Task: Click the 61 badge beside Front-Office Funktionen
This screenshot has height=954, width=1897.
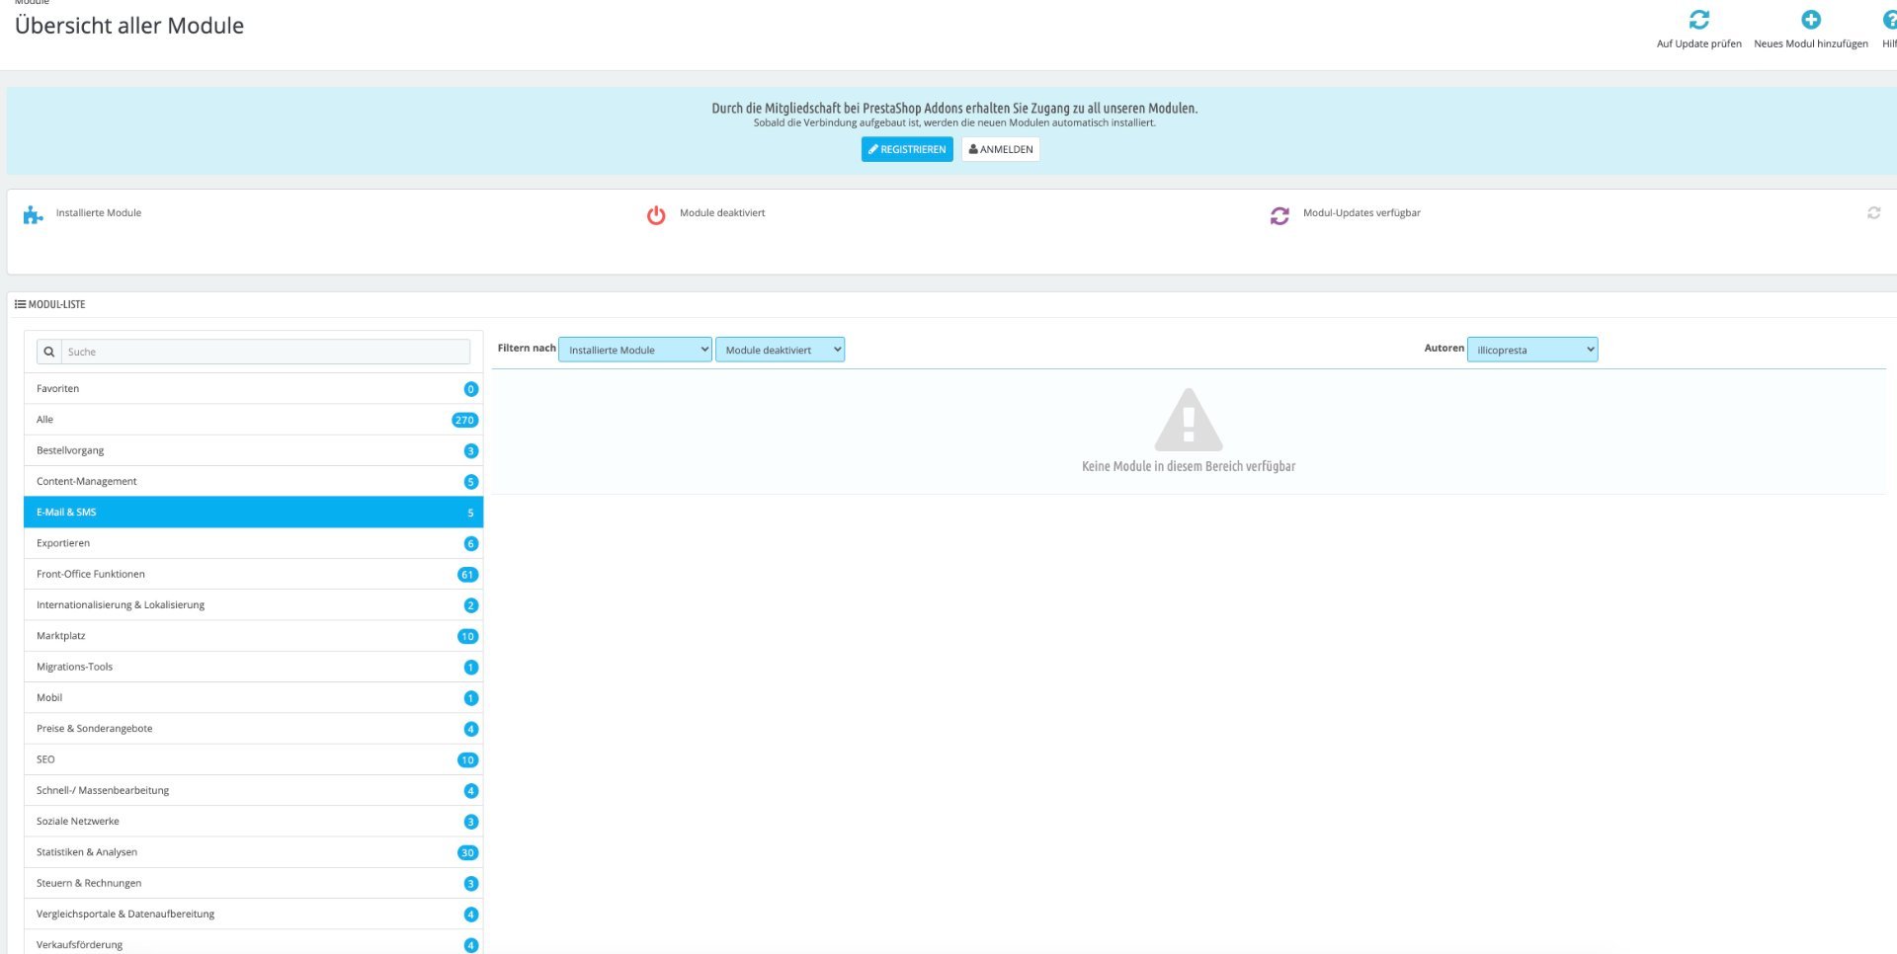Action: click(x=467, y=575)
